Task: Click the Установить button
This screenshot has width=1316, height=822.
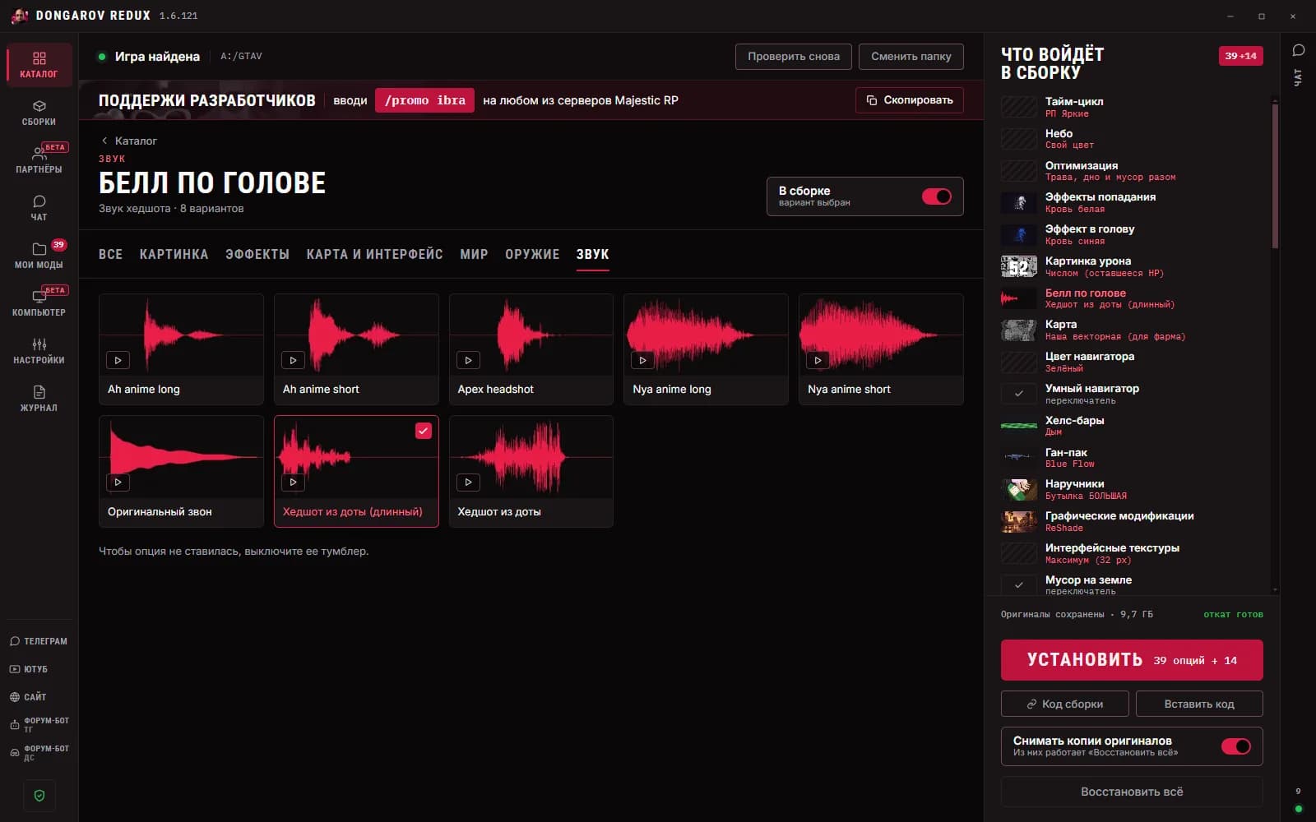Action: (x=1132, y=660)
